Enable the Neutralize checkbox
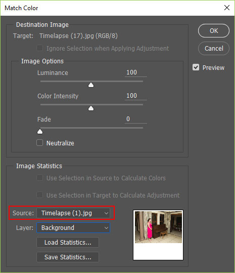The height and width of the screenshot is (273, 235). tap(40, 143)
